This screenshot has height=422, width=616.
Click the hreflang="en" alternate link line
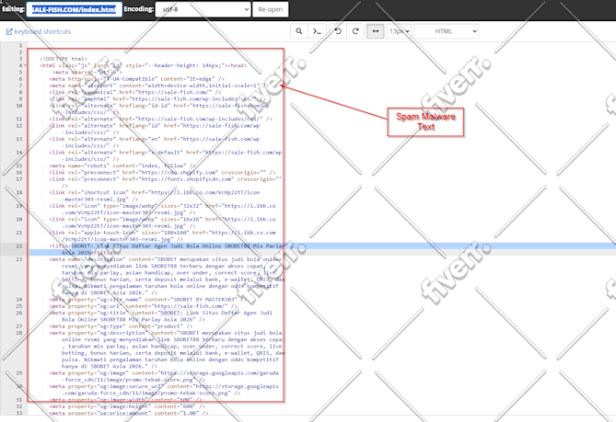click(155, 143)
